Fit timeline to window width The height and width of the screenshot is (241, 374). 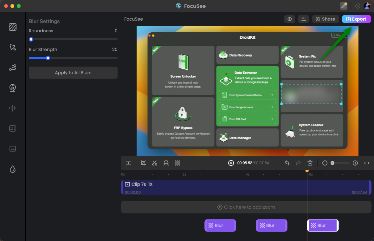367,163
